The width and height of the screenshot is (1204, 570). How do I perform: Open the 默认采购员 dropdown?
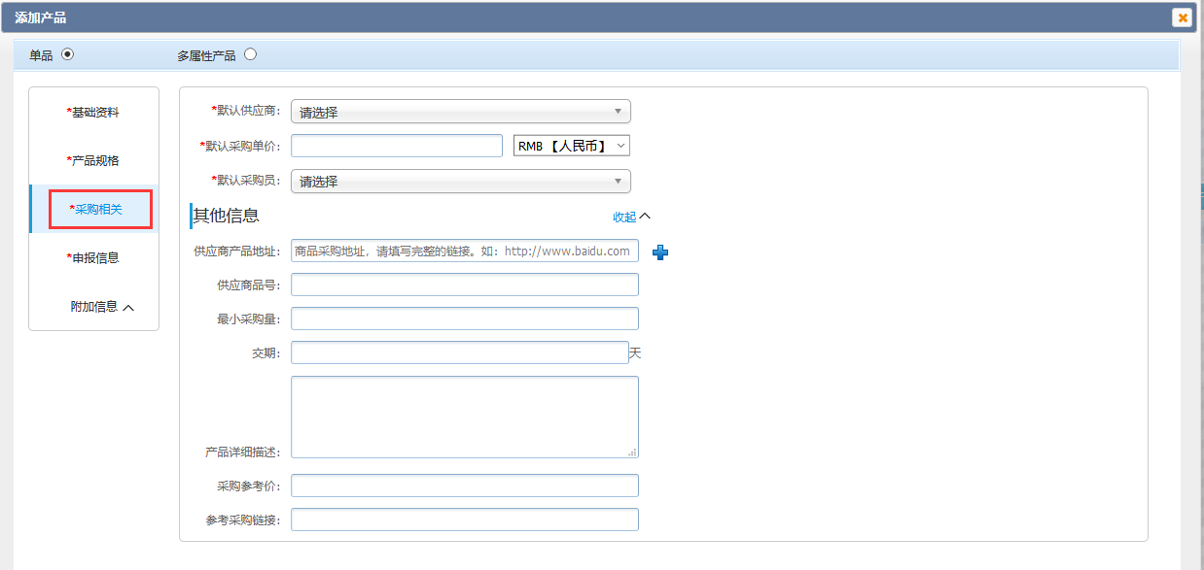[x=460, y=182]
